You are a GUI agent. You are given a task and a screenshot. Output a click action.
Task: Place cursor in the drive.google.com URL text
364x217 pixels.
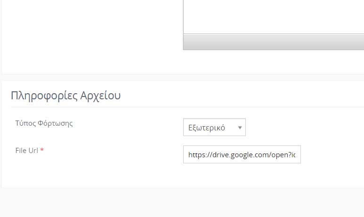(242, 154)
